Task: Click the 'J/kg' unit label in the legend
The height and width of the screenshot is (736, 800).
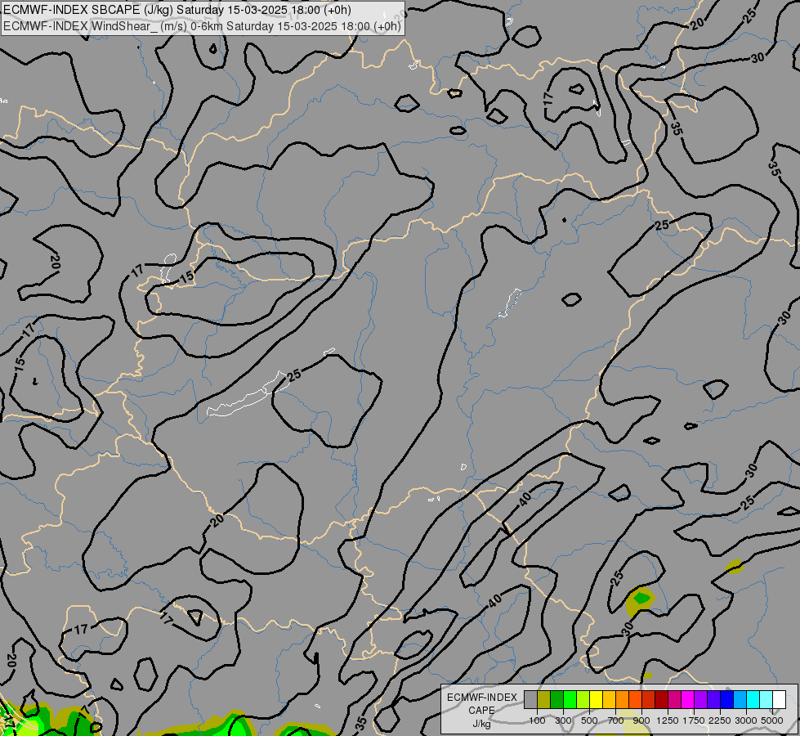Action: coord(481,725)
